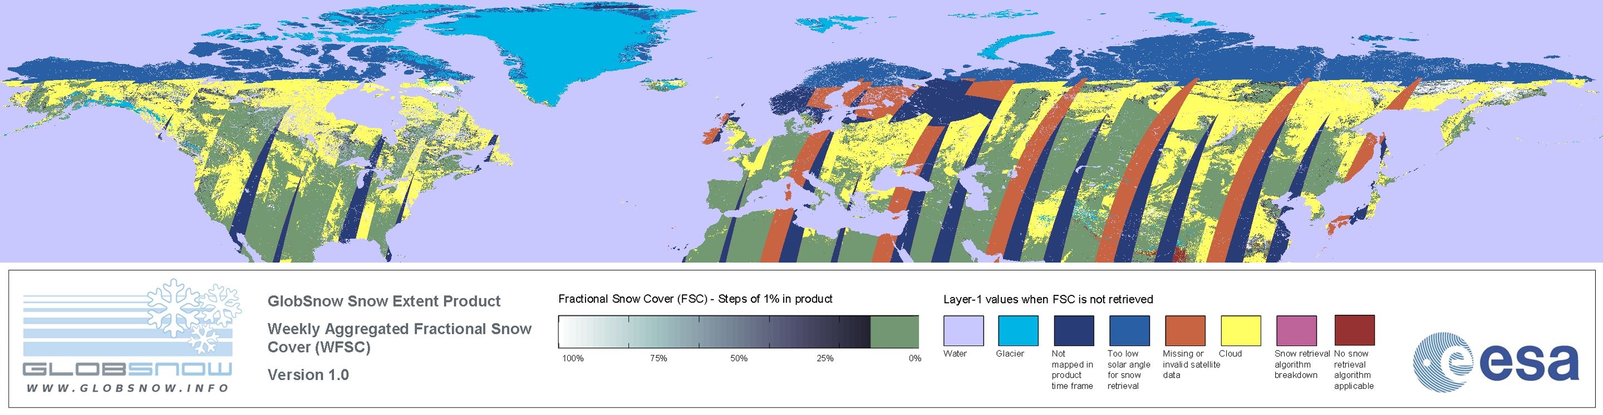
Task: Click the 'Cloud' legend label
Action: click(1230, 353)
